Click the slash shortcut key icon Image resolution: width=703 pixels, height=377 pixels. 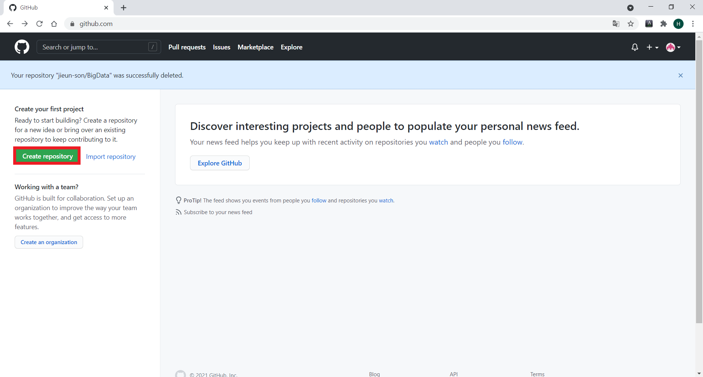tap(153, 47)
